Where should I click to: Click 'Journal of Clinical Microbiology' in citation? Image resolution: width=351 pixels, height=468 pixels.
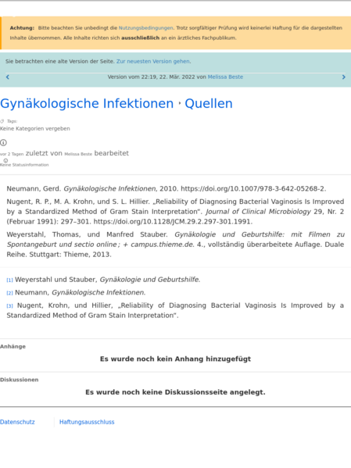259,212
